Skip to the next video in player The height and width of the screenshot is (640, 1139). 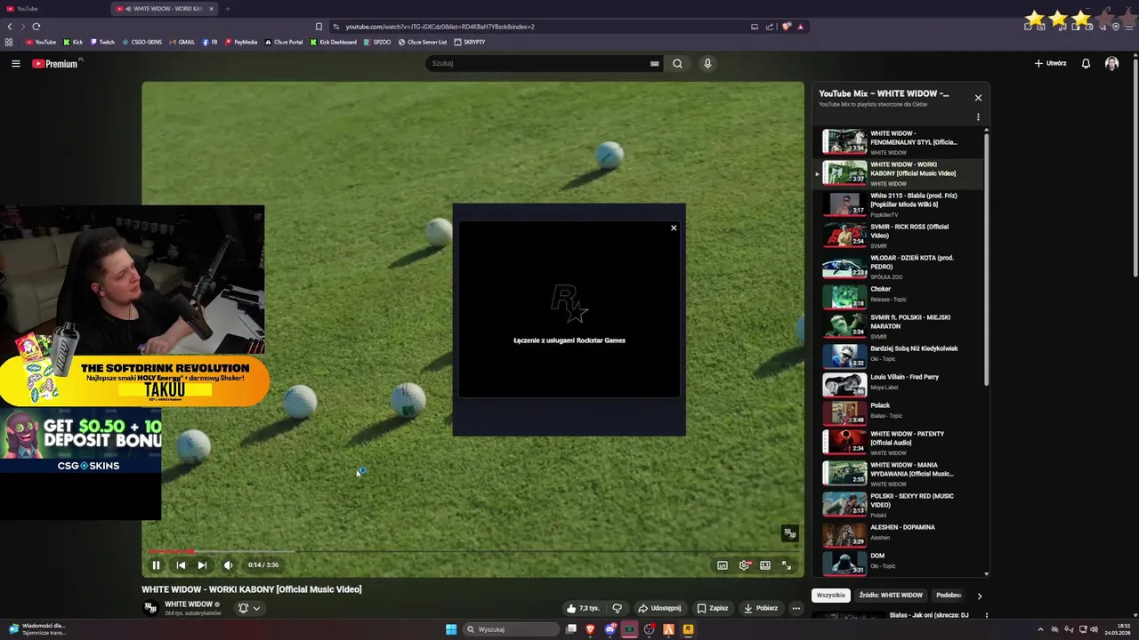pos(202,565)
